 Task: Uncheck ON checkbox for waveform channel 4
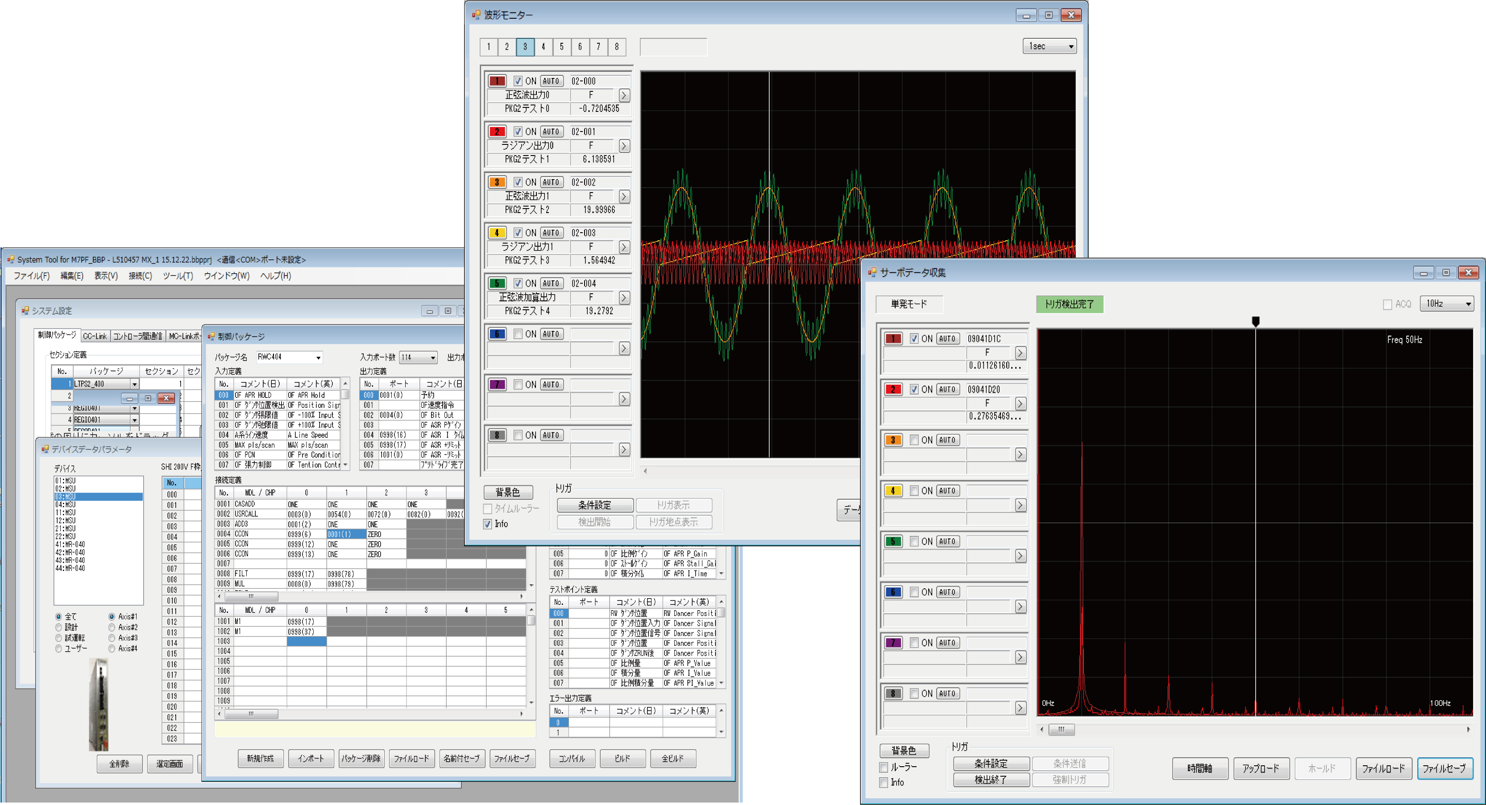(x=518, y=233)
